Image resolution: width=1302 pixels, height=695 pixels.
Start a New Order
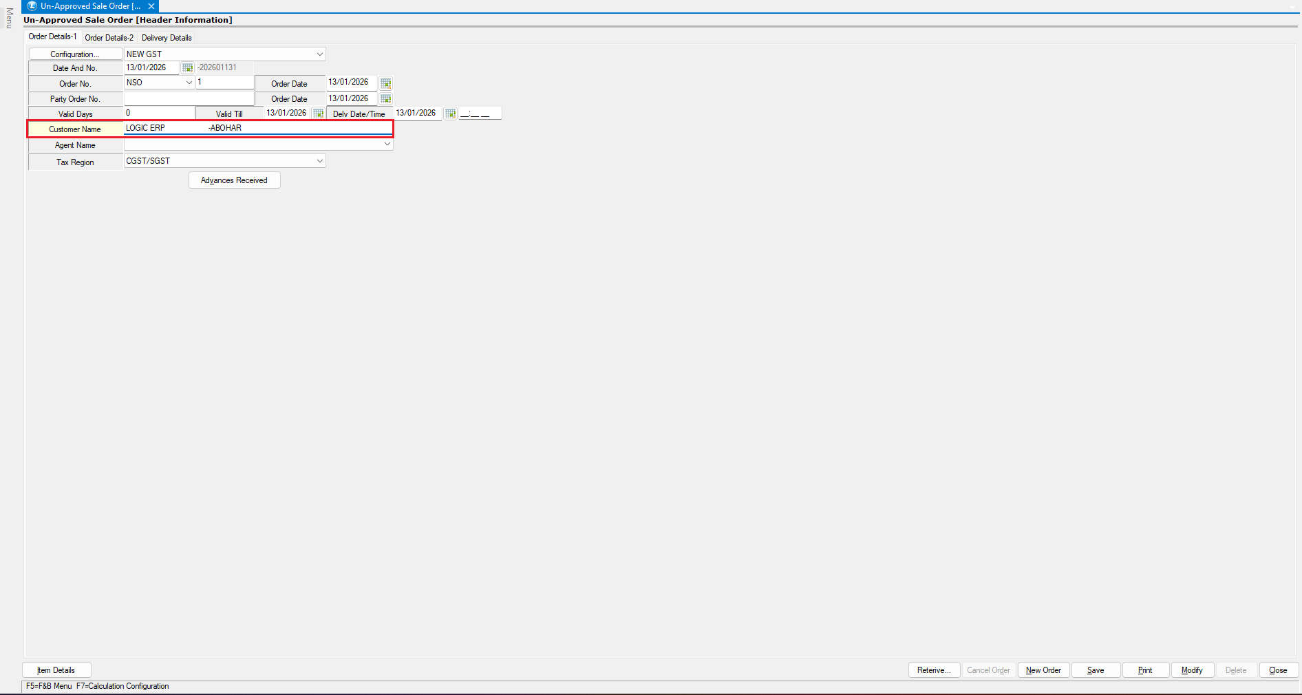pos(1043,670)
